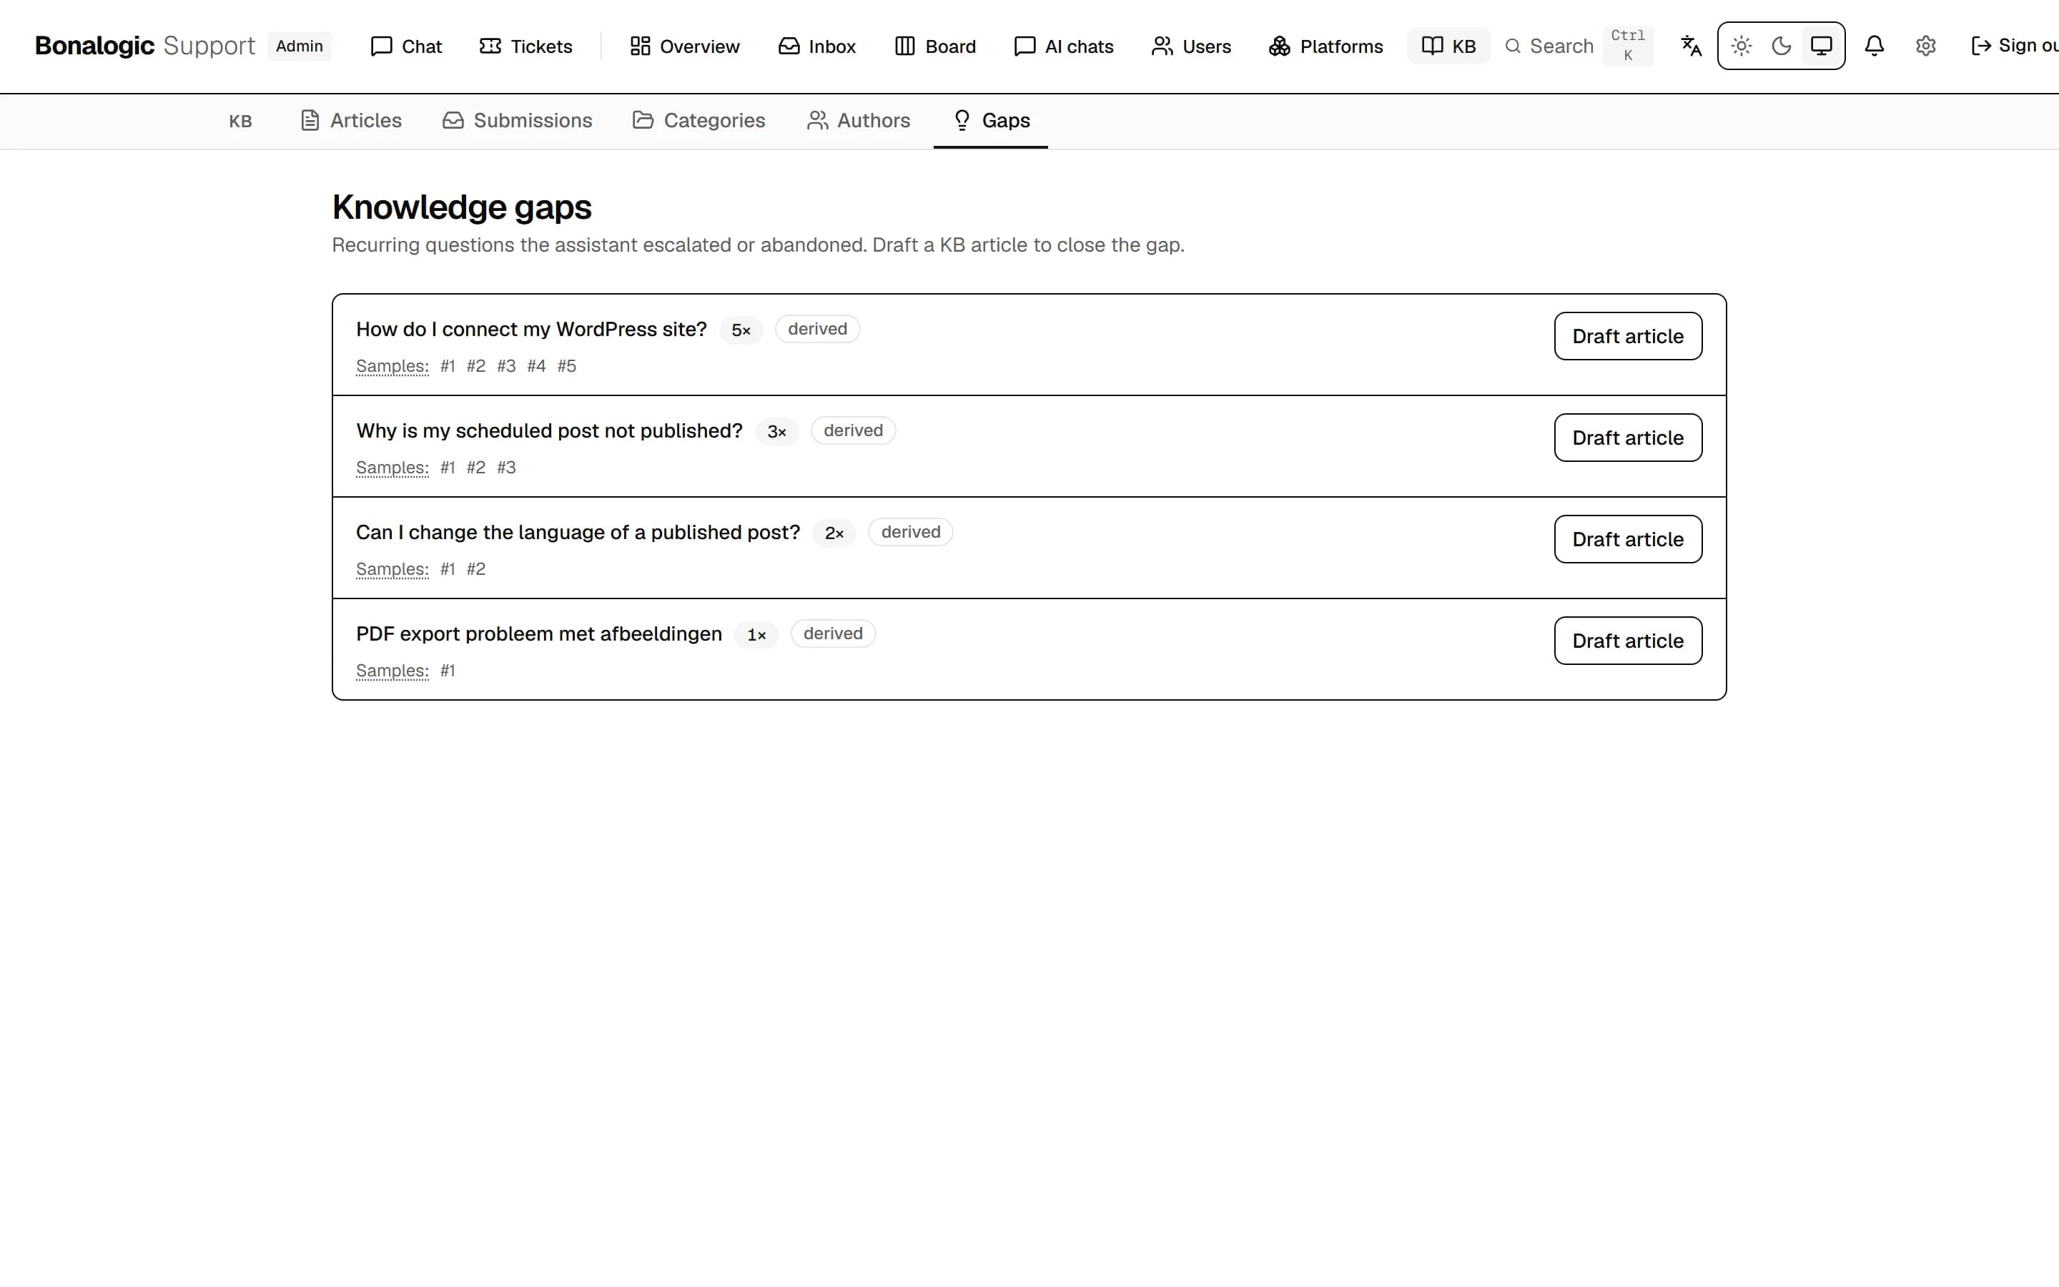Open Users section
This screenshot has width=2059, height=1287.
pos(1191,46)
